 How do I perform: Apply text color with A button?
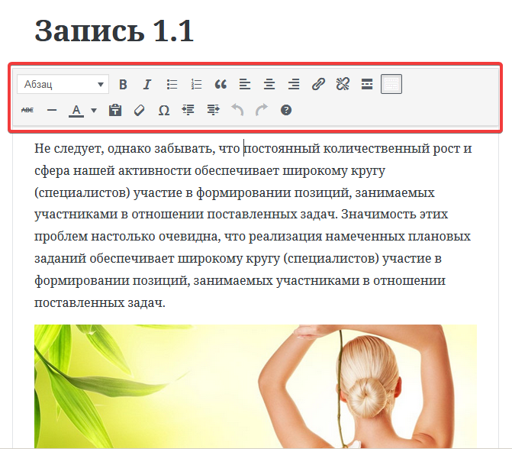click(x=76, y=111)
